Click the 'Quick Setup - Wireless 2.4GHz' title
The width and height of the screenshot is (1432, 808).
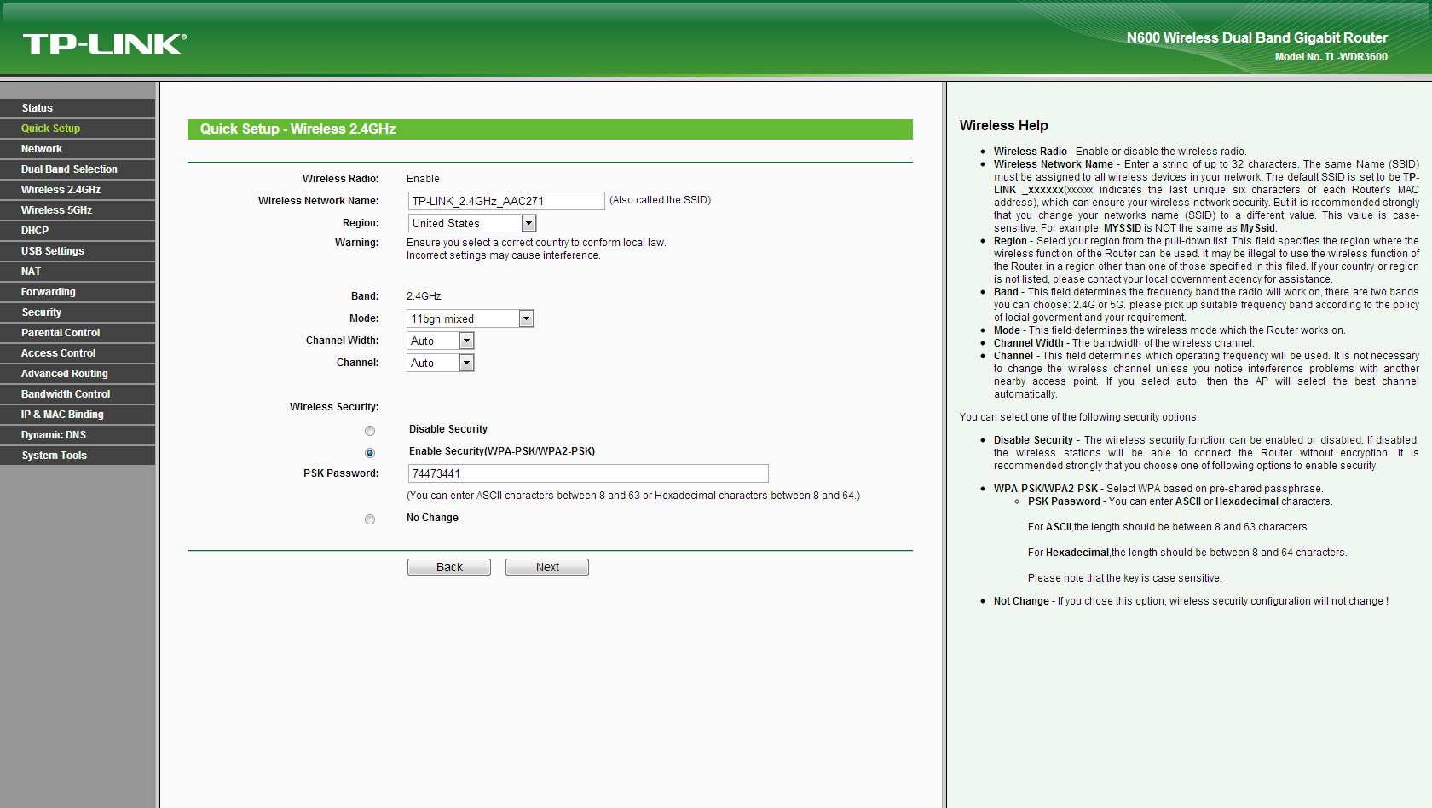tap(297, 129)
